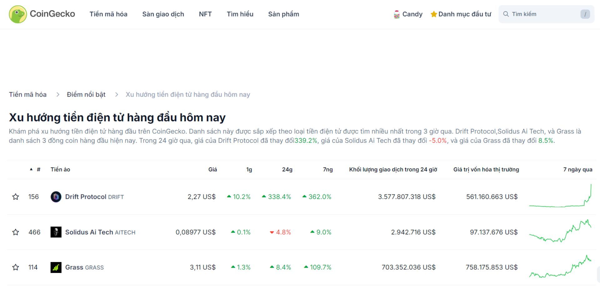600x287 pixels.
Task: Star Grass as favorite
Action: tap(15, 267)
